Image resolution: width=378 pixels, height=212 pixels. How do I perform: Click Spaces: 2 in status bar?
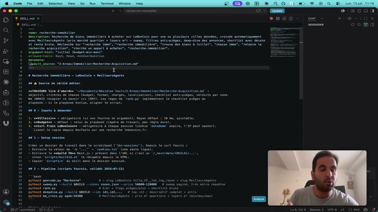point(317,210)
